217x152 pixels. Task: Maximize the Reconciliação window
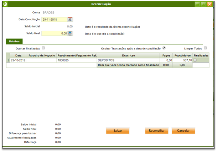pos(203,4)
